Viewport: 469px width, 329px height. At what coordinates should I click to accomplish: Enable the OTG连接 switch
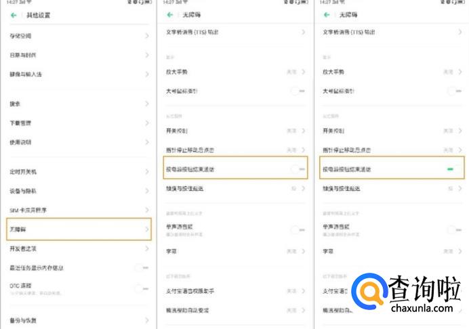(141, 288)
